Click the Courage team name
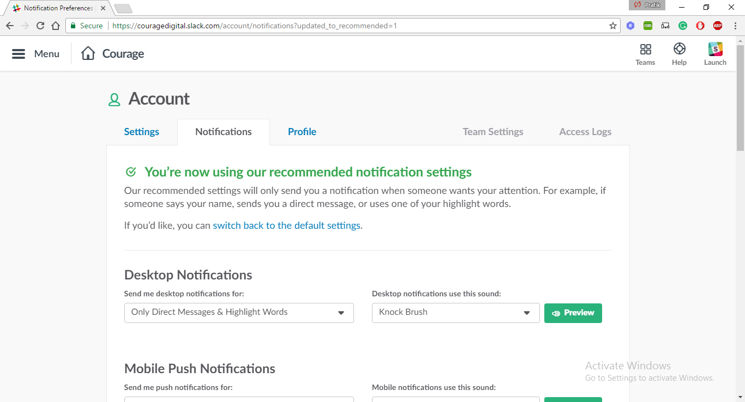Image resolution: width=745 pixels, height=402 pixels. pos(123,54)
